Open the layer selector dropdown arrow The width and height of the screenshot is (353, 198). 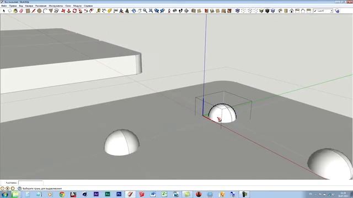coord(331,11)
